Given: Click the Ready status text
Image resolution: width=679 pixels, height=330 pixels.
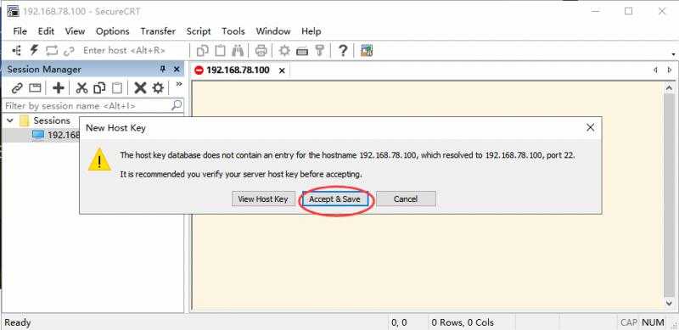Looking at the screenshot, I should coord(18,322).
